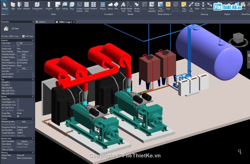Image resolution: width=250 pixels, height=164 pixels.
Task: Switch to the LEVEL 1 view tab
Action: point(42,22)
